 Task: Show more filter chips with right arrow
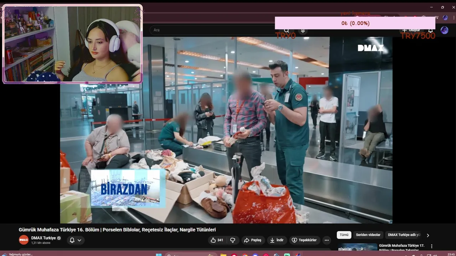(428, 235)
